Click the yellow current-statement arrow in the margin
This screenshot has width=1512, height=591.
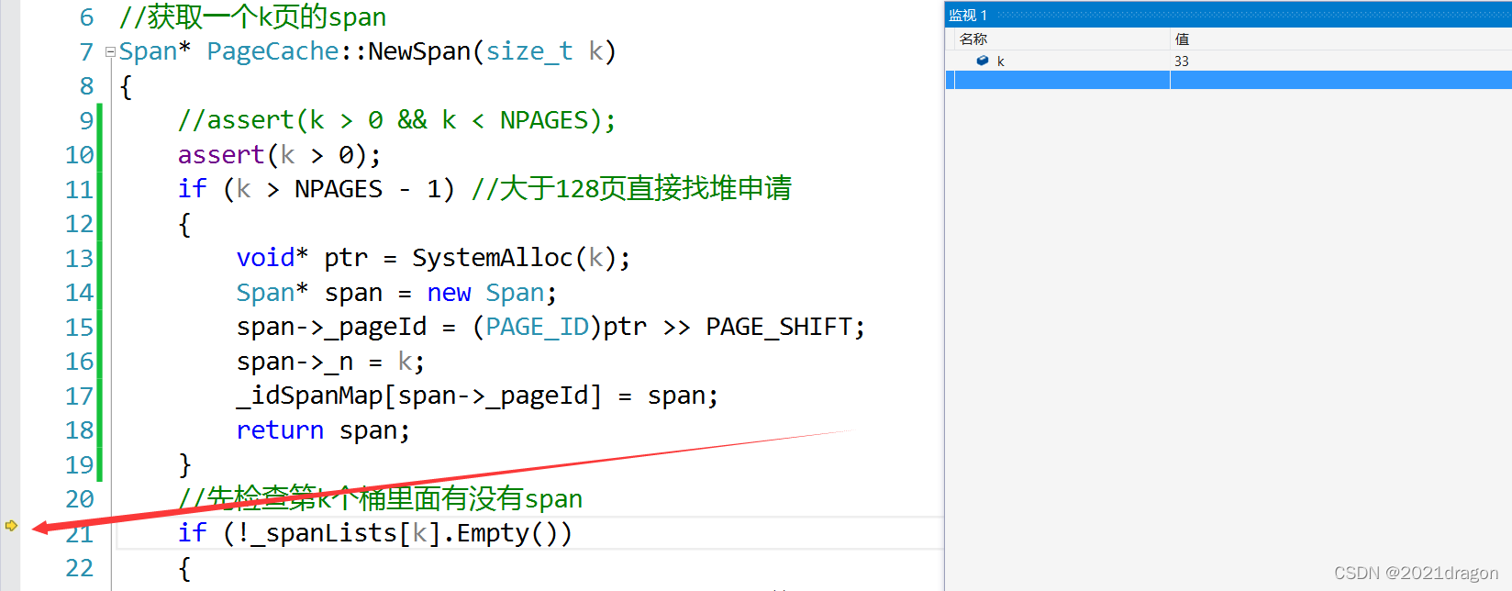point(11,526)
